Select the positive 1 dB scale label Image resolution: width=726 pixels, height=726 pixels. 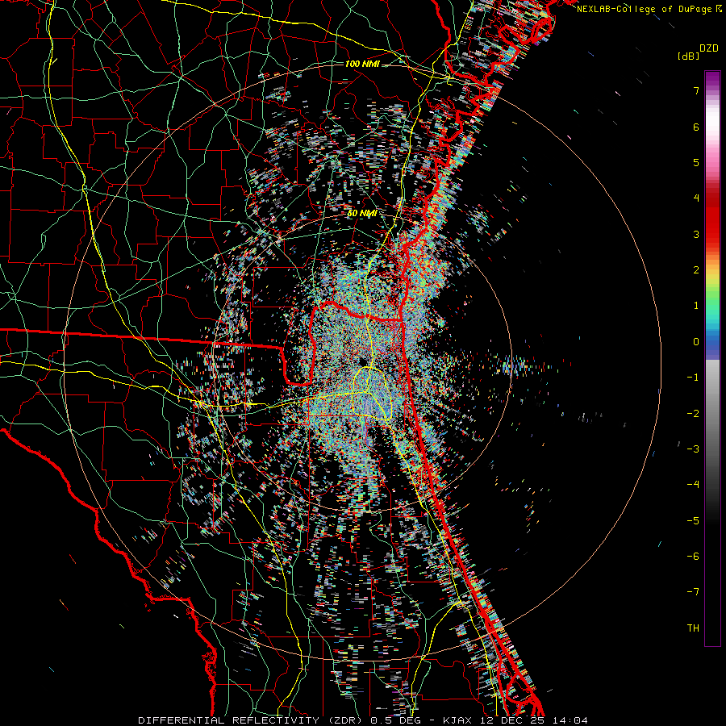tap(696, 306)
